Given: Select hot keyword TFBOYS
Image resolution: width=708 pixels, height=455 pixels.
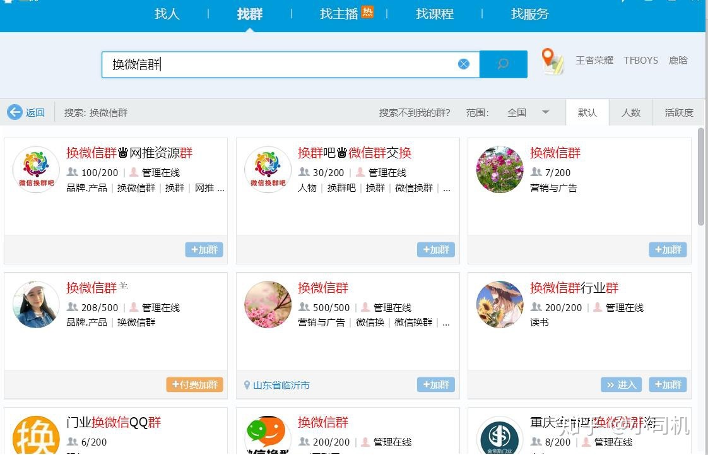Looking at the screenshot, I should pos(640,61).
